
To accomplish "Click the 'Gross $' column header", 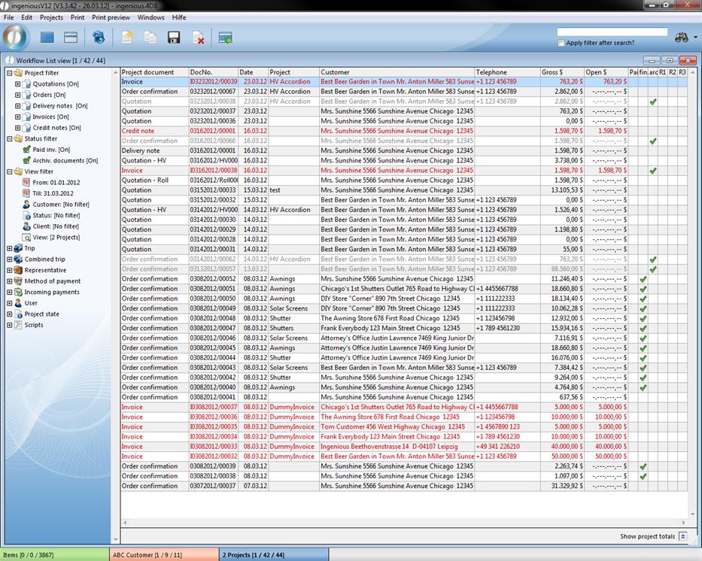I will pos(552,72).
